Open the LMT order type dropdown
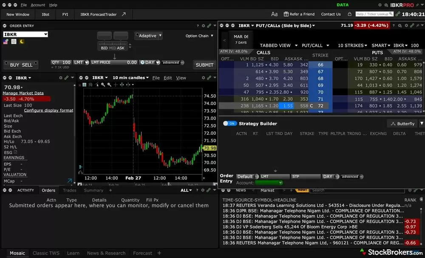The width and height of the screenshot is (425, 258). 80,62
